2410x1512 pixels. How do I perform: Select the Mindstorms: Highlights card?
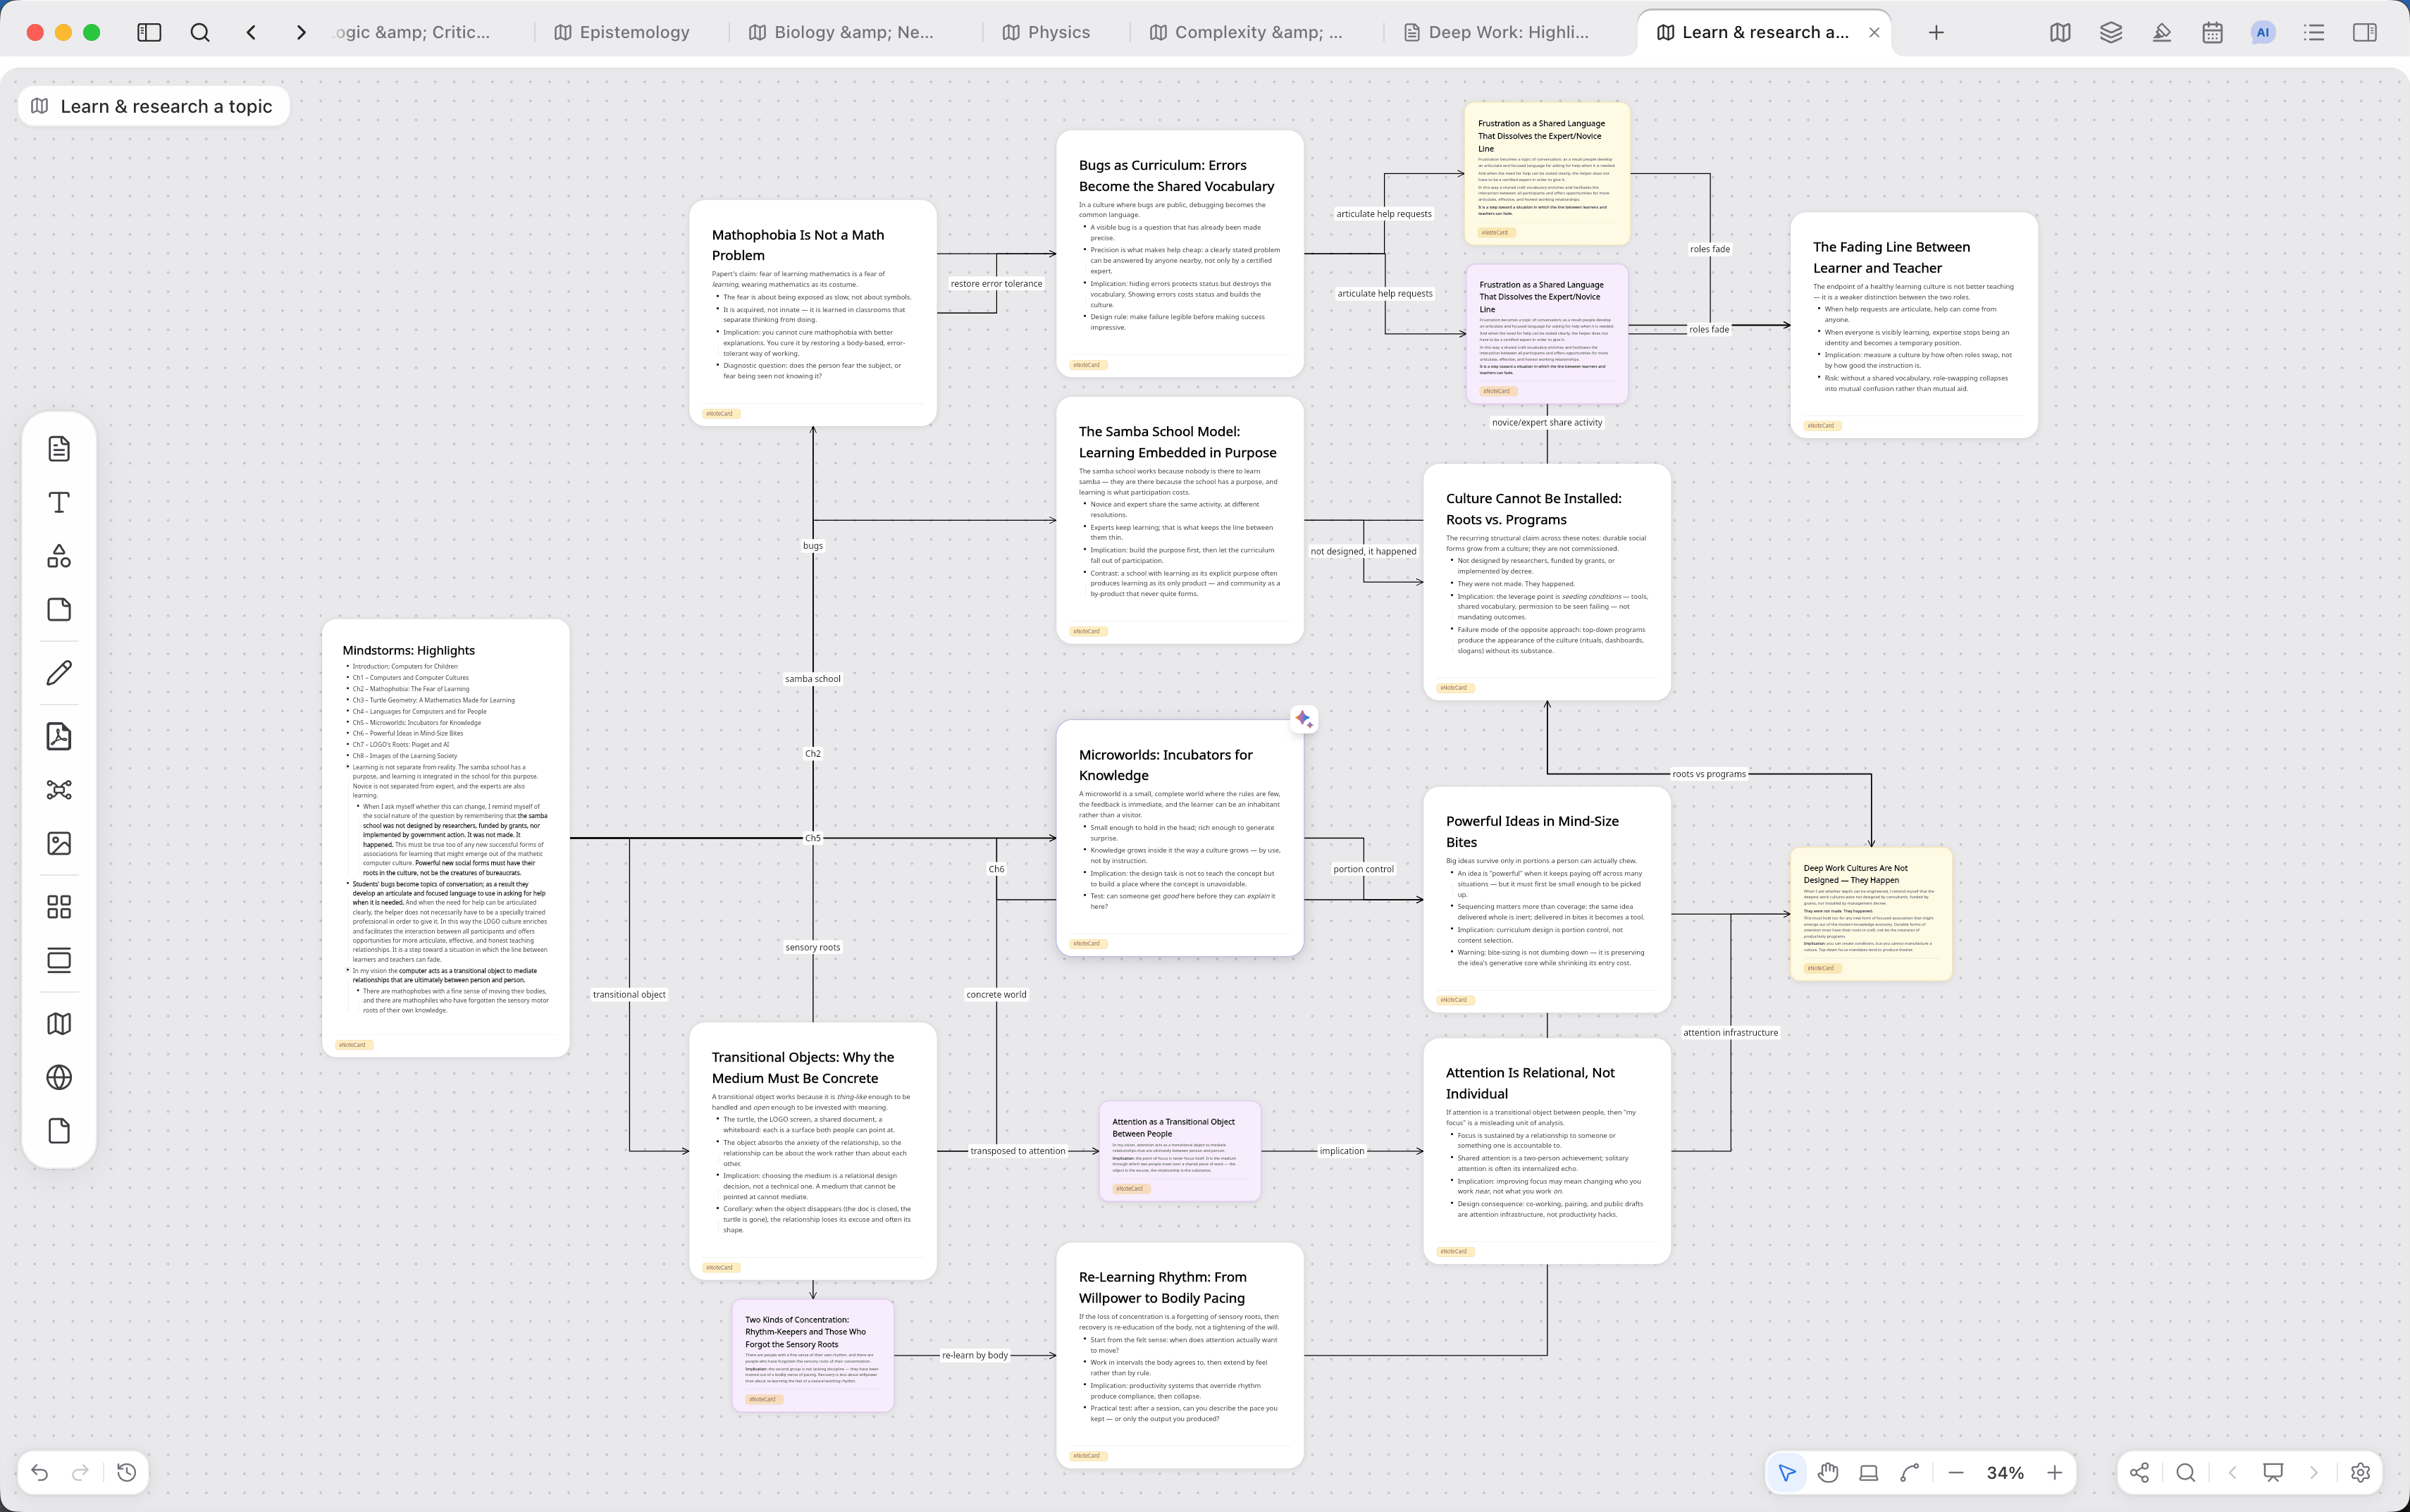445,838
